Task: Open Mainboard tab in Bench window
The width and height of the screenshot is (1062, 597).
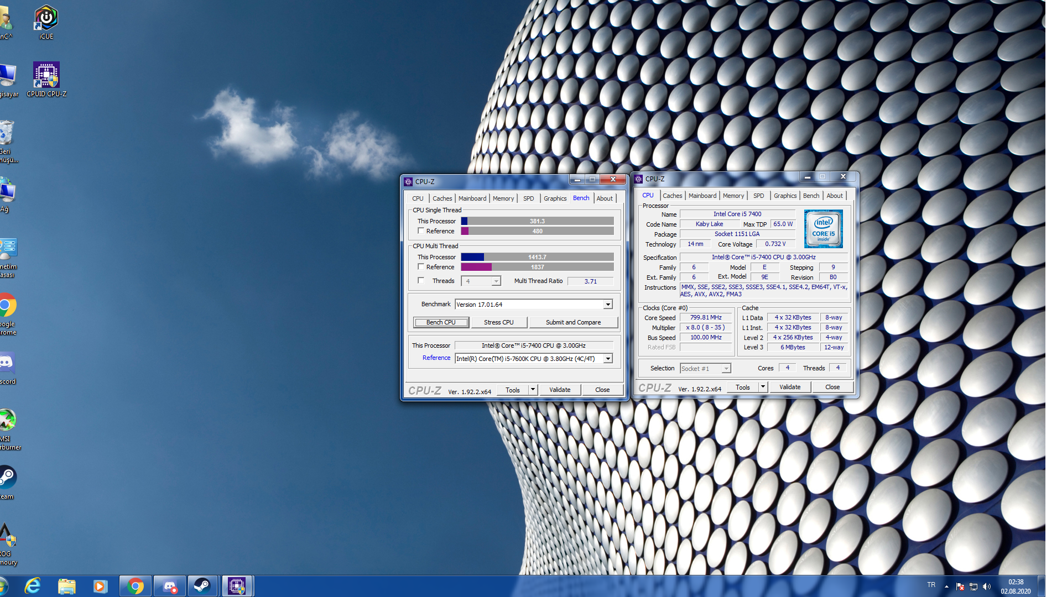Action: point(472,198)
